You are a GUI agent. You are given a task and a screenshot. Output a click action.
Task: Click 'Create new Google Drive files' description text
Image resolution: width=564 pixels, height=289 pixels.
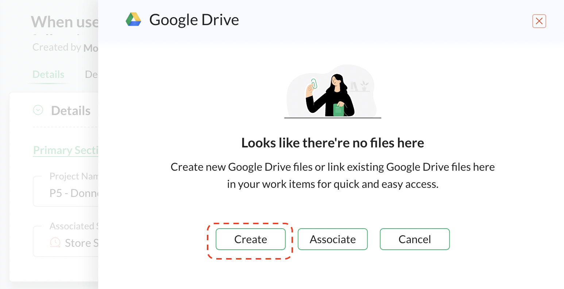333,175
